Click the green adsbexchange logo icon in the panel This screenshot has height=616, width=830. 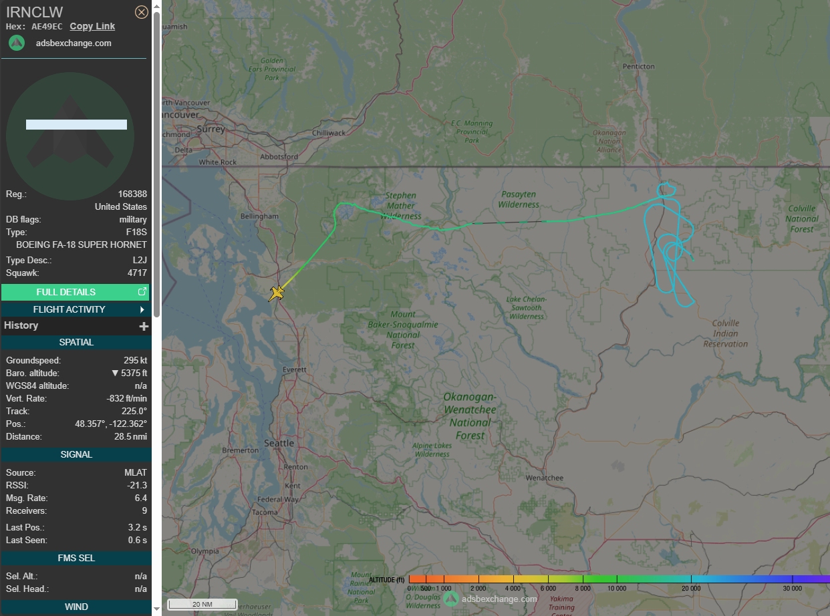[x=17, y=43]
